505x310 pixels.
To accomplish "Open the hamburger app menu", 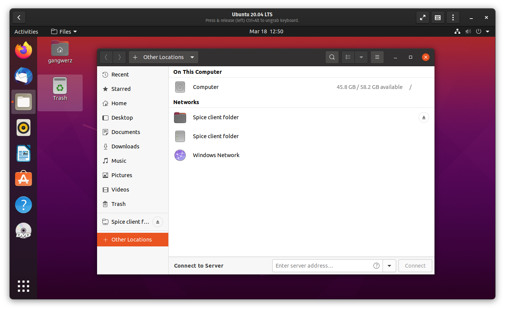I will click(377, 57).
